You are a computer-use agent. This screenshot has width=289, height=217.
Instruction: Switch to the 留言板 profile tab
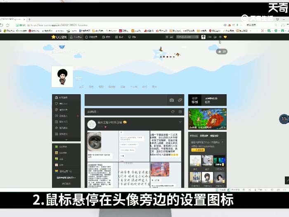coord(112,87)
